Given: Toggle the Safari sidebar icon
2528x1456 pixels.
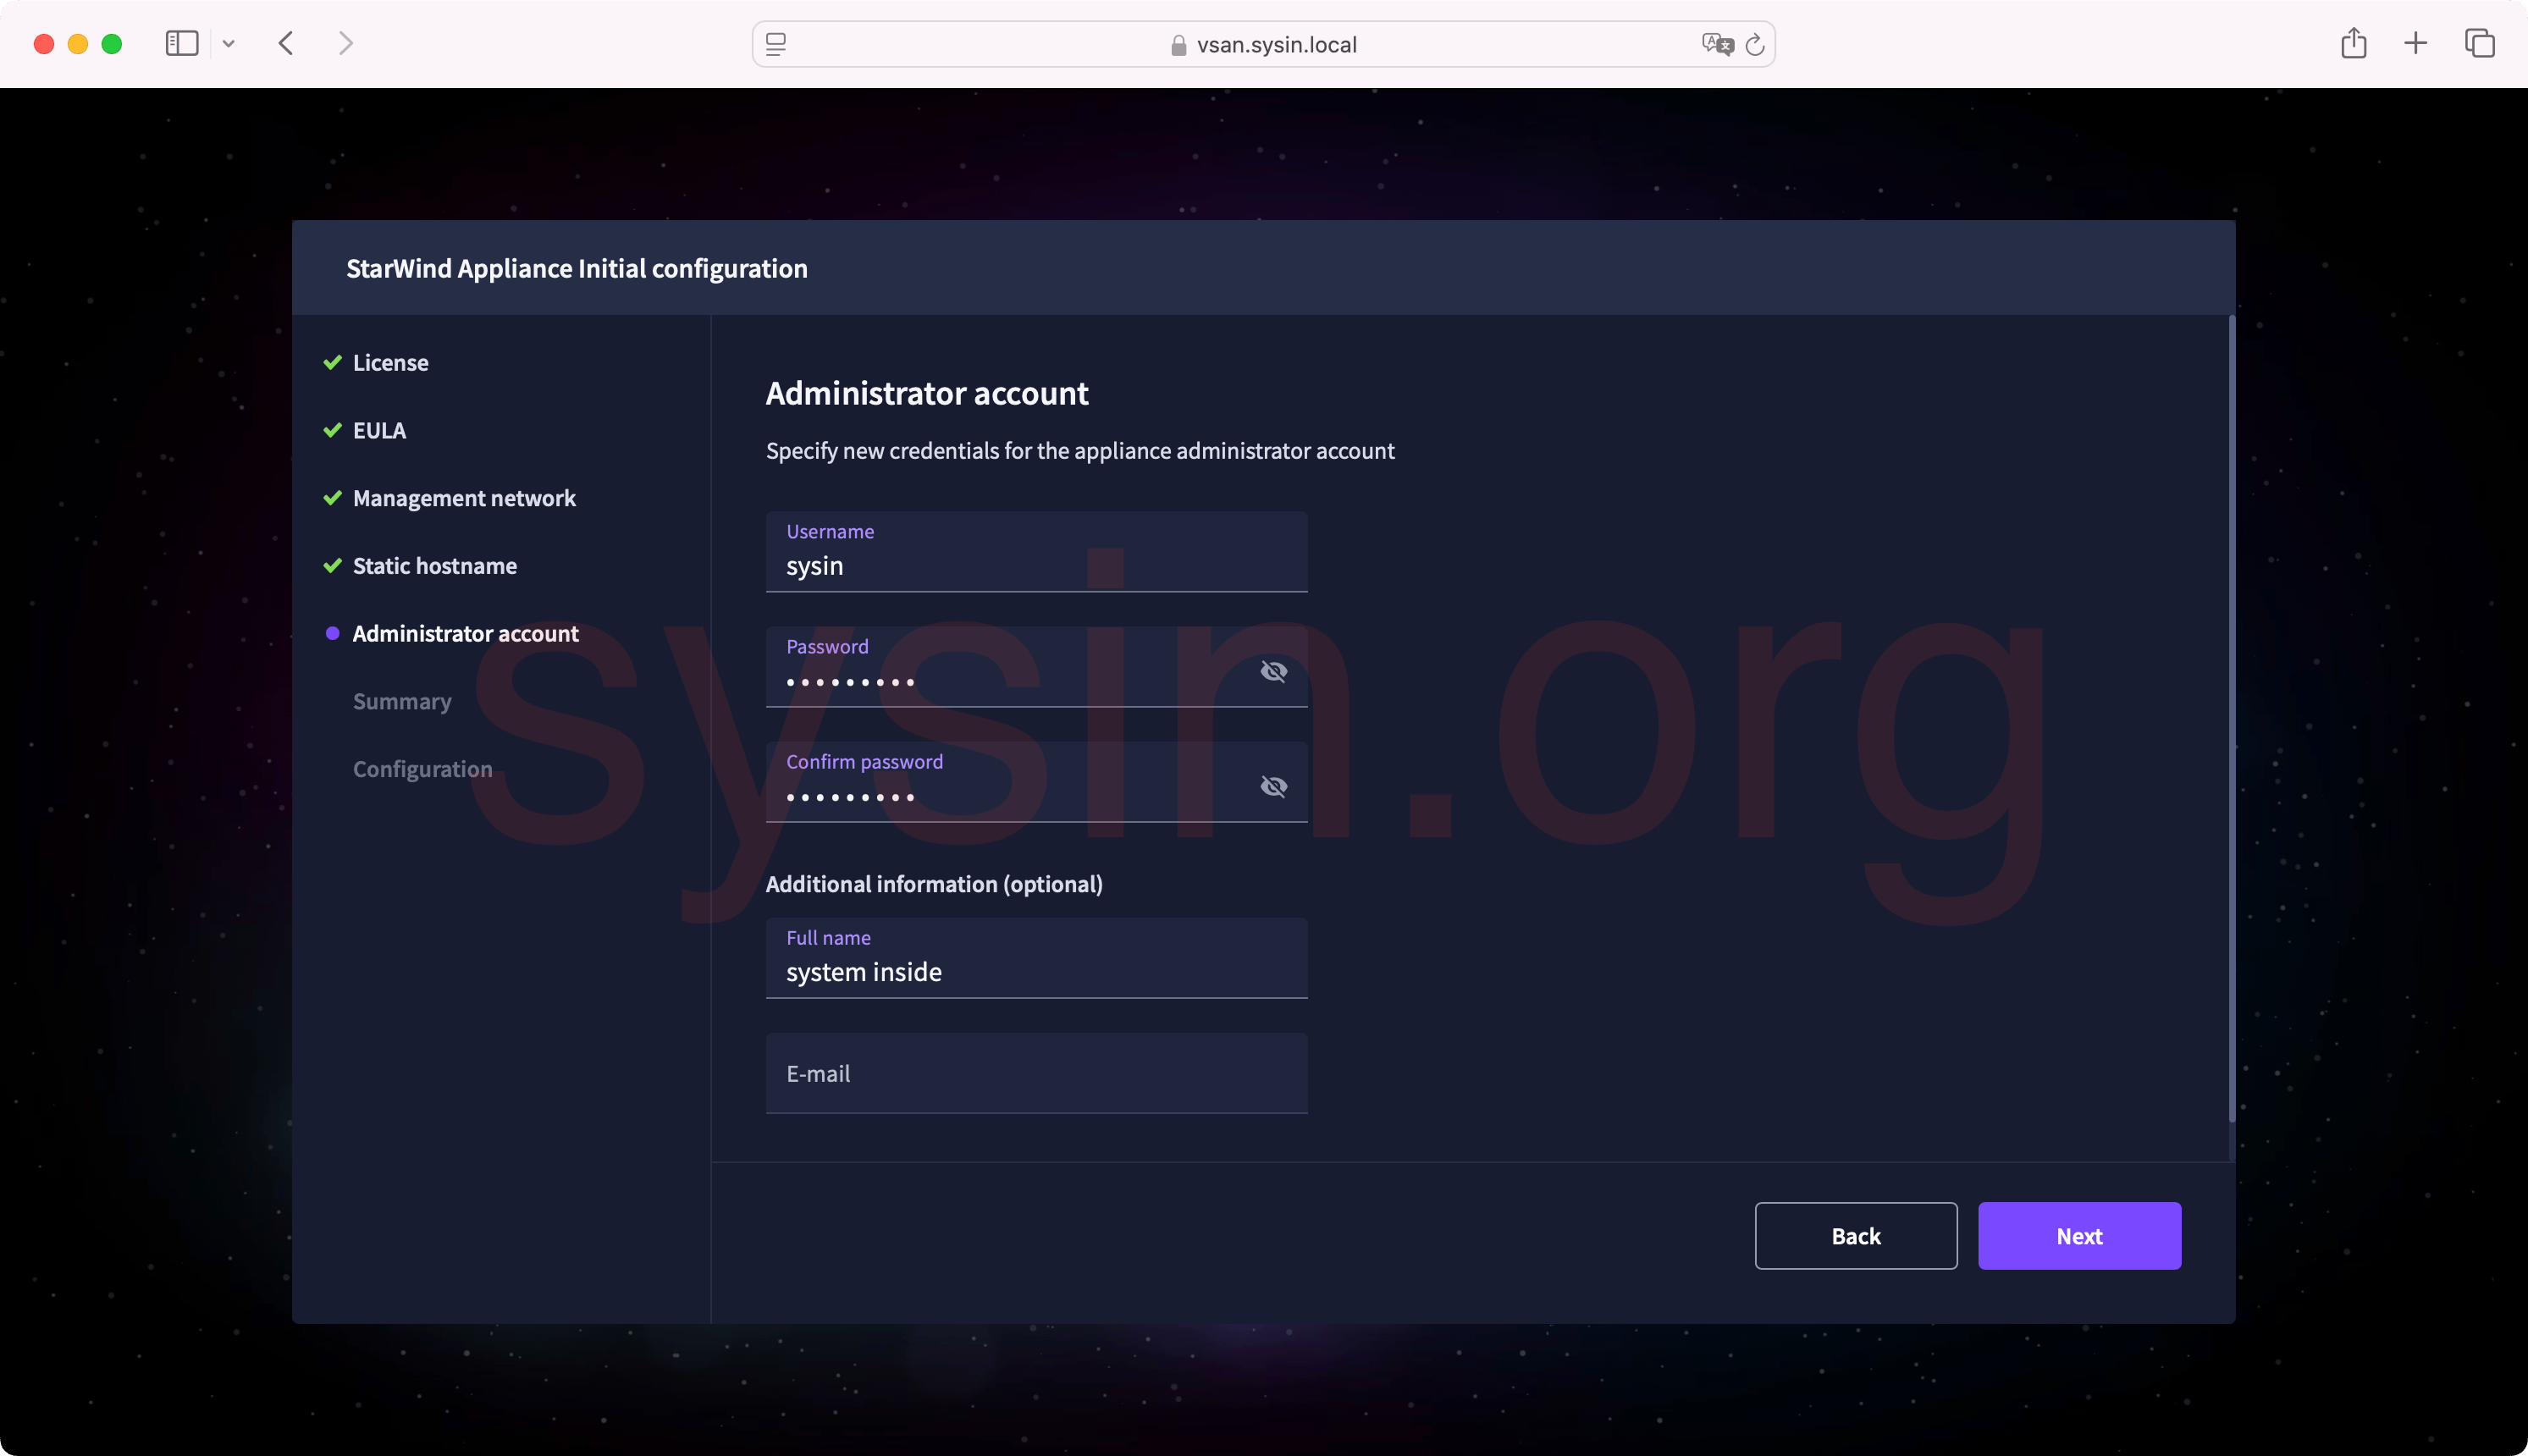Looking at the screenshot, I should point(181,43).
